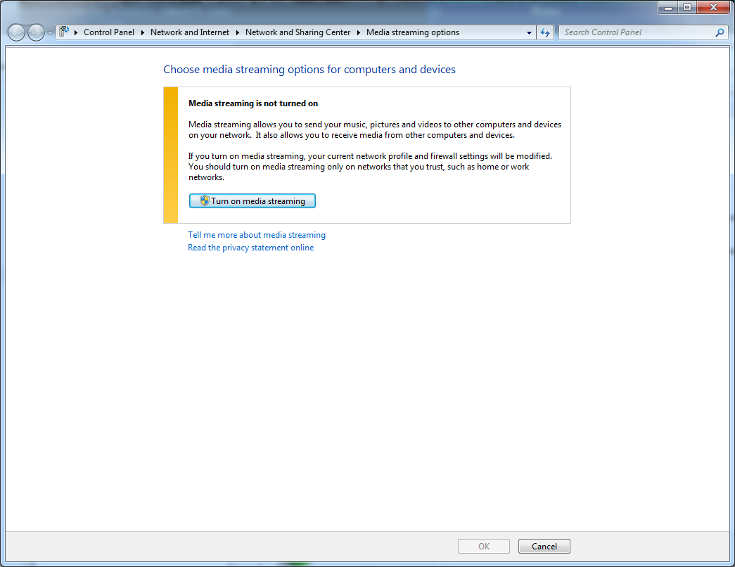Click the grayed-out OK button

484,547
